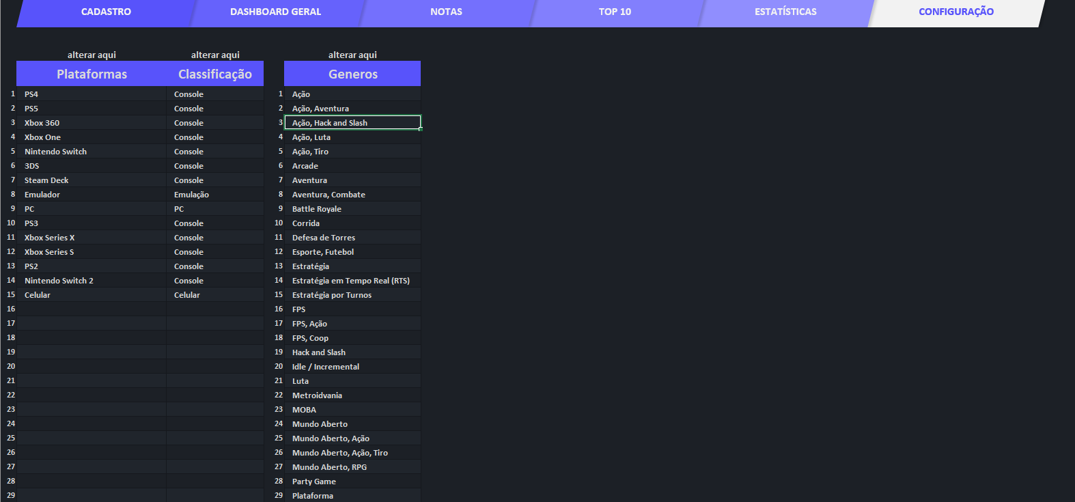Select the Celular platform cell in row 15
The height and width of the screenshot is (502, 1075).
coord(92,295)
